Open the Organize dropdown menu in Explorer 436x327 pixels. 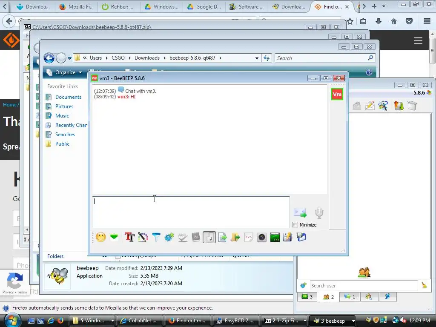tap(65, 72)
